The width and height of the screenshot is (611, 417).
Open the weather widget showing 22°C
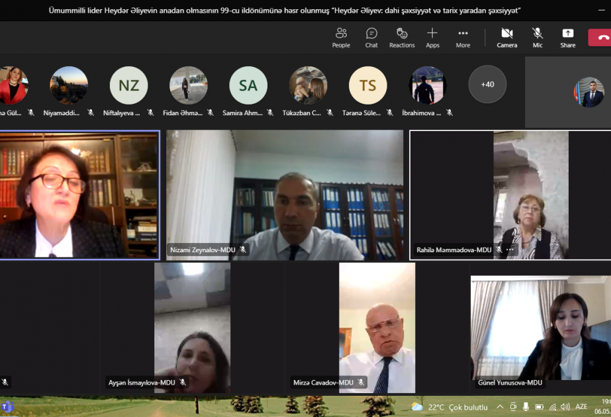click(x=449, y=407)
